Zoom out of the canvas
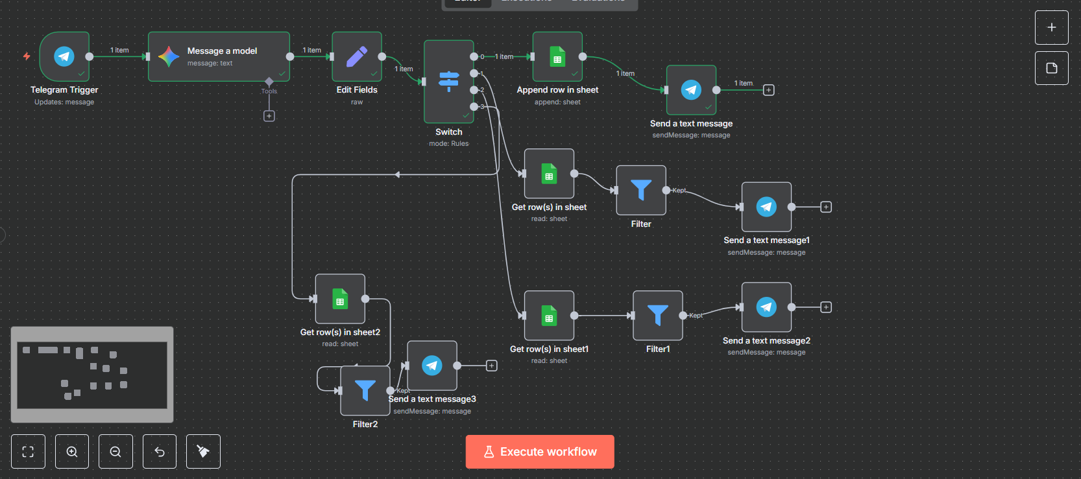This screenshot has height=479, width=1081. click(115, 452)
